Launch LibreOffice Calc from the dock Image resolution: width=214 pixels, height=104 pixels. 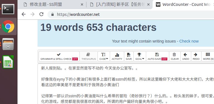(8, 62)
